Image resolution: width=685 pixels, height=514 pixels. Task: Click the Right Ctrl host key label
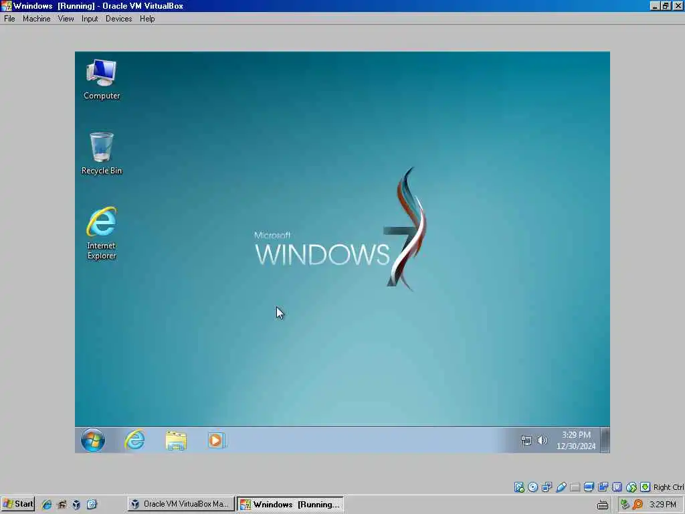click(668, 487)
